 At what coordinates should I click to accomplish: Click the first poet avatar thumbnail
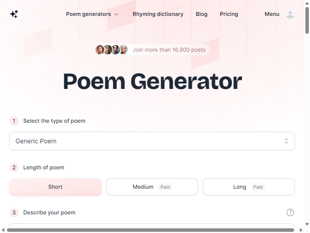[x=100, y=50]
